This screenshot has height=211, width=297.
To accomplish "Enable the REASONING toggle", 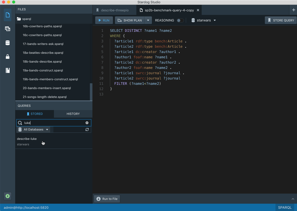I will point(180,20).
